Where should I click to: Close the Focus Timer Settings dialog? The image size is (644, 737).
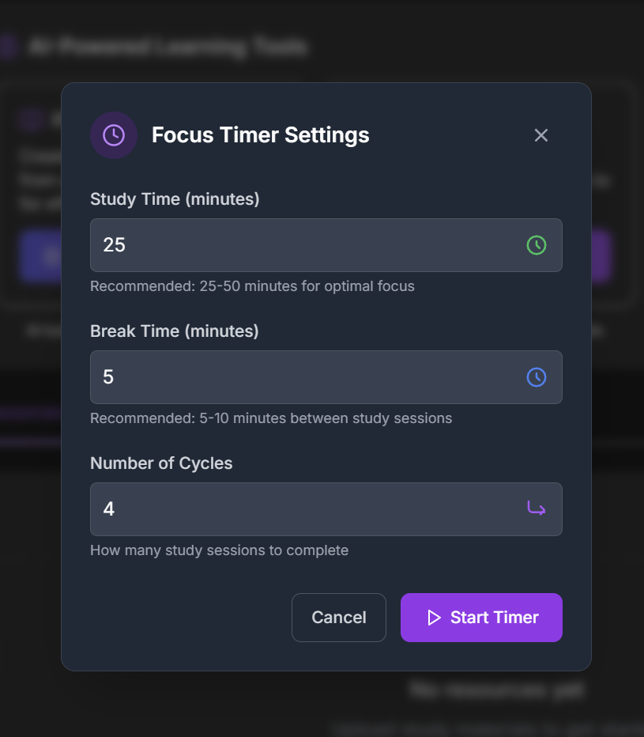[x=541, y=135]
